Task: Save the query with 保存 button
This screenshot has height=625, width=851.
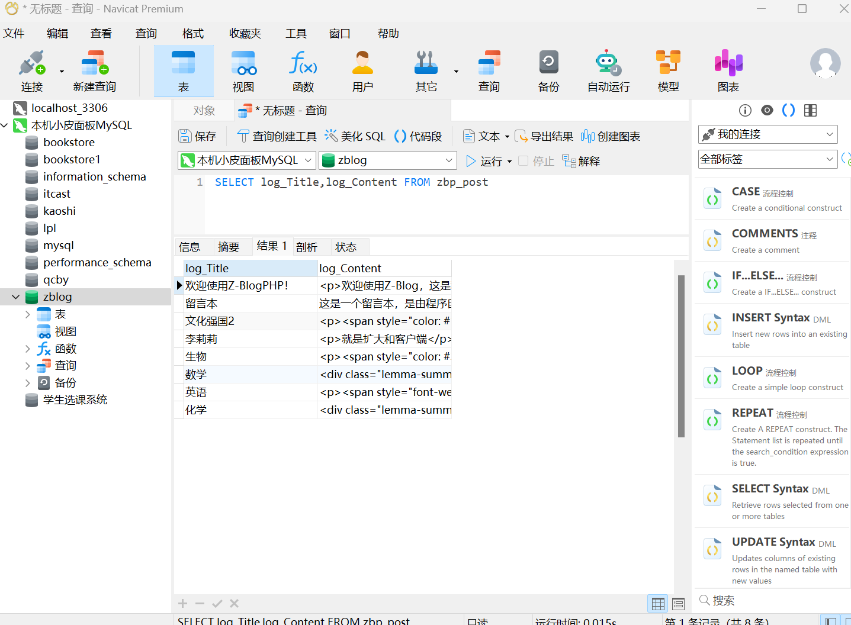Action: 198,137
